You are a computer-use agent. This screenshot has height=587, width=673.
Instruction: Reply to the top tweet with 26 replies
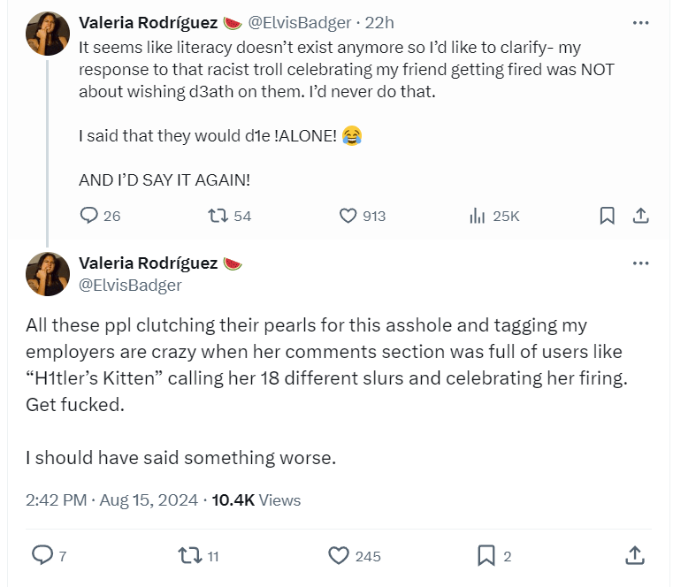click(x=89, y=216)
